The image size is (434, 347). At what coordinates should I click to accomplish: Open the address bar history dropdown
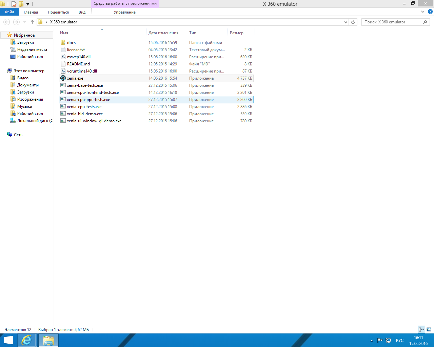click(x=346, y=22)
